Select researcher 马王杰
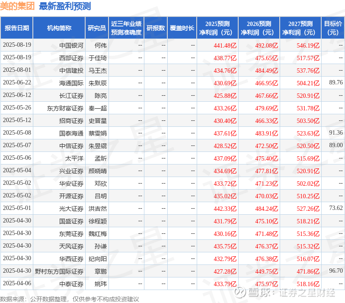This screenshot has width=345, height=303. [x=98, y=71]
